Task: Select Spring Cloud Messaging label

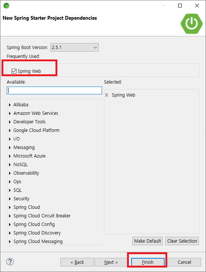Action: click(x=38, y=242)
